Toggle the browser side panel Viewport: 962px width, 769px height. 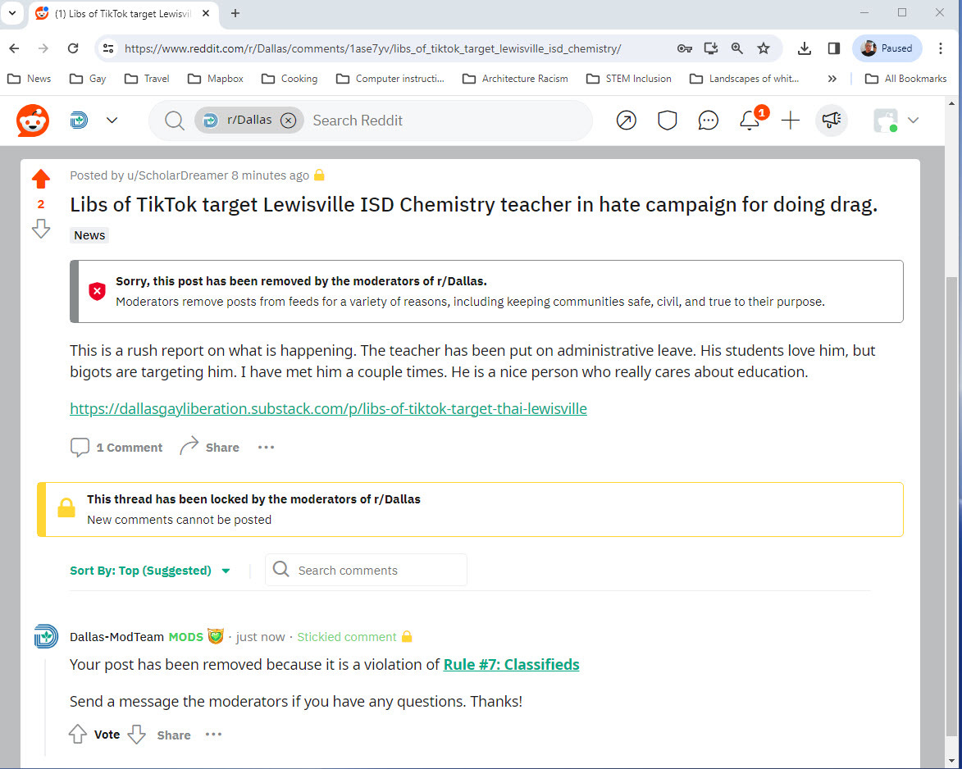pos(833,48)
